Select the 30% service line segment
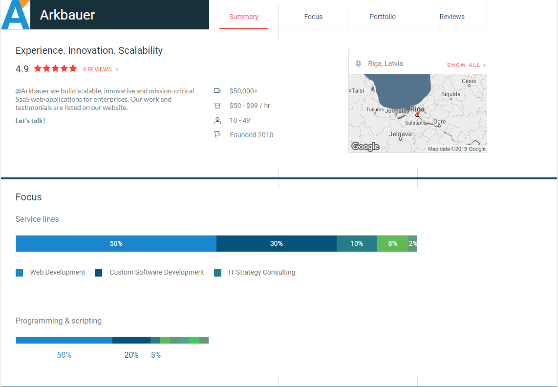Viewport: 558px width, 387px height. coord(277,243)
